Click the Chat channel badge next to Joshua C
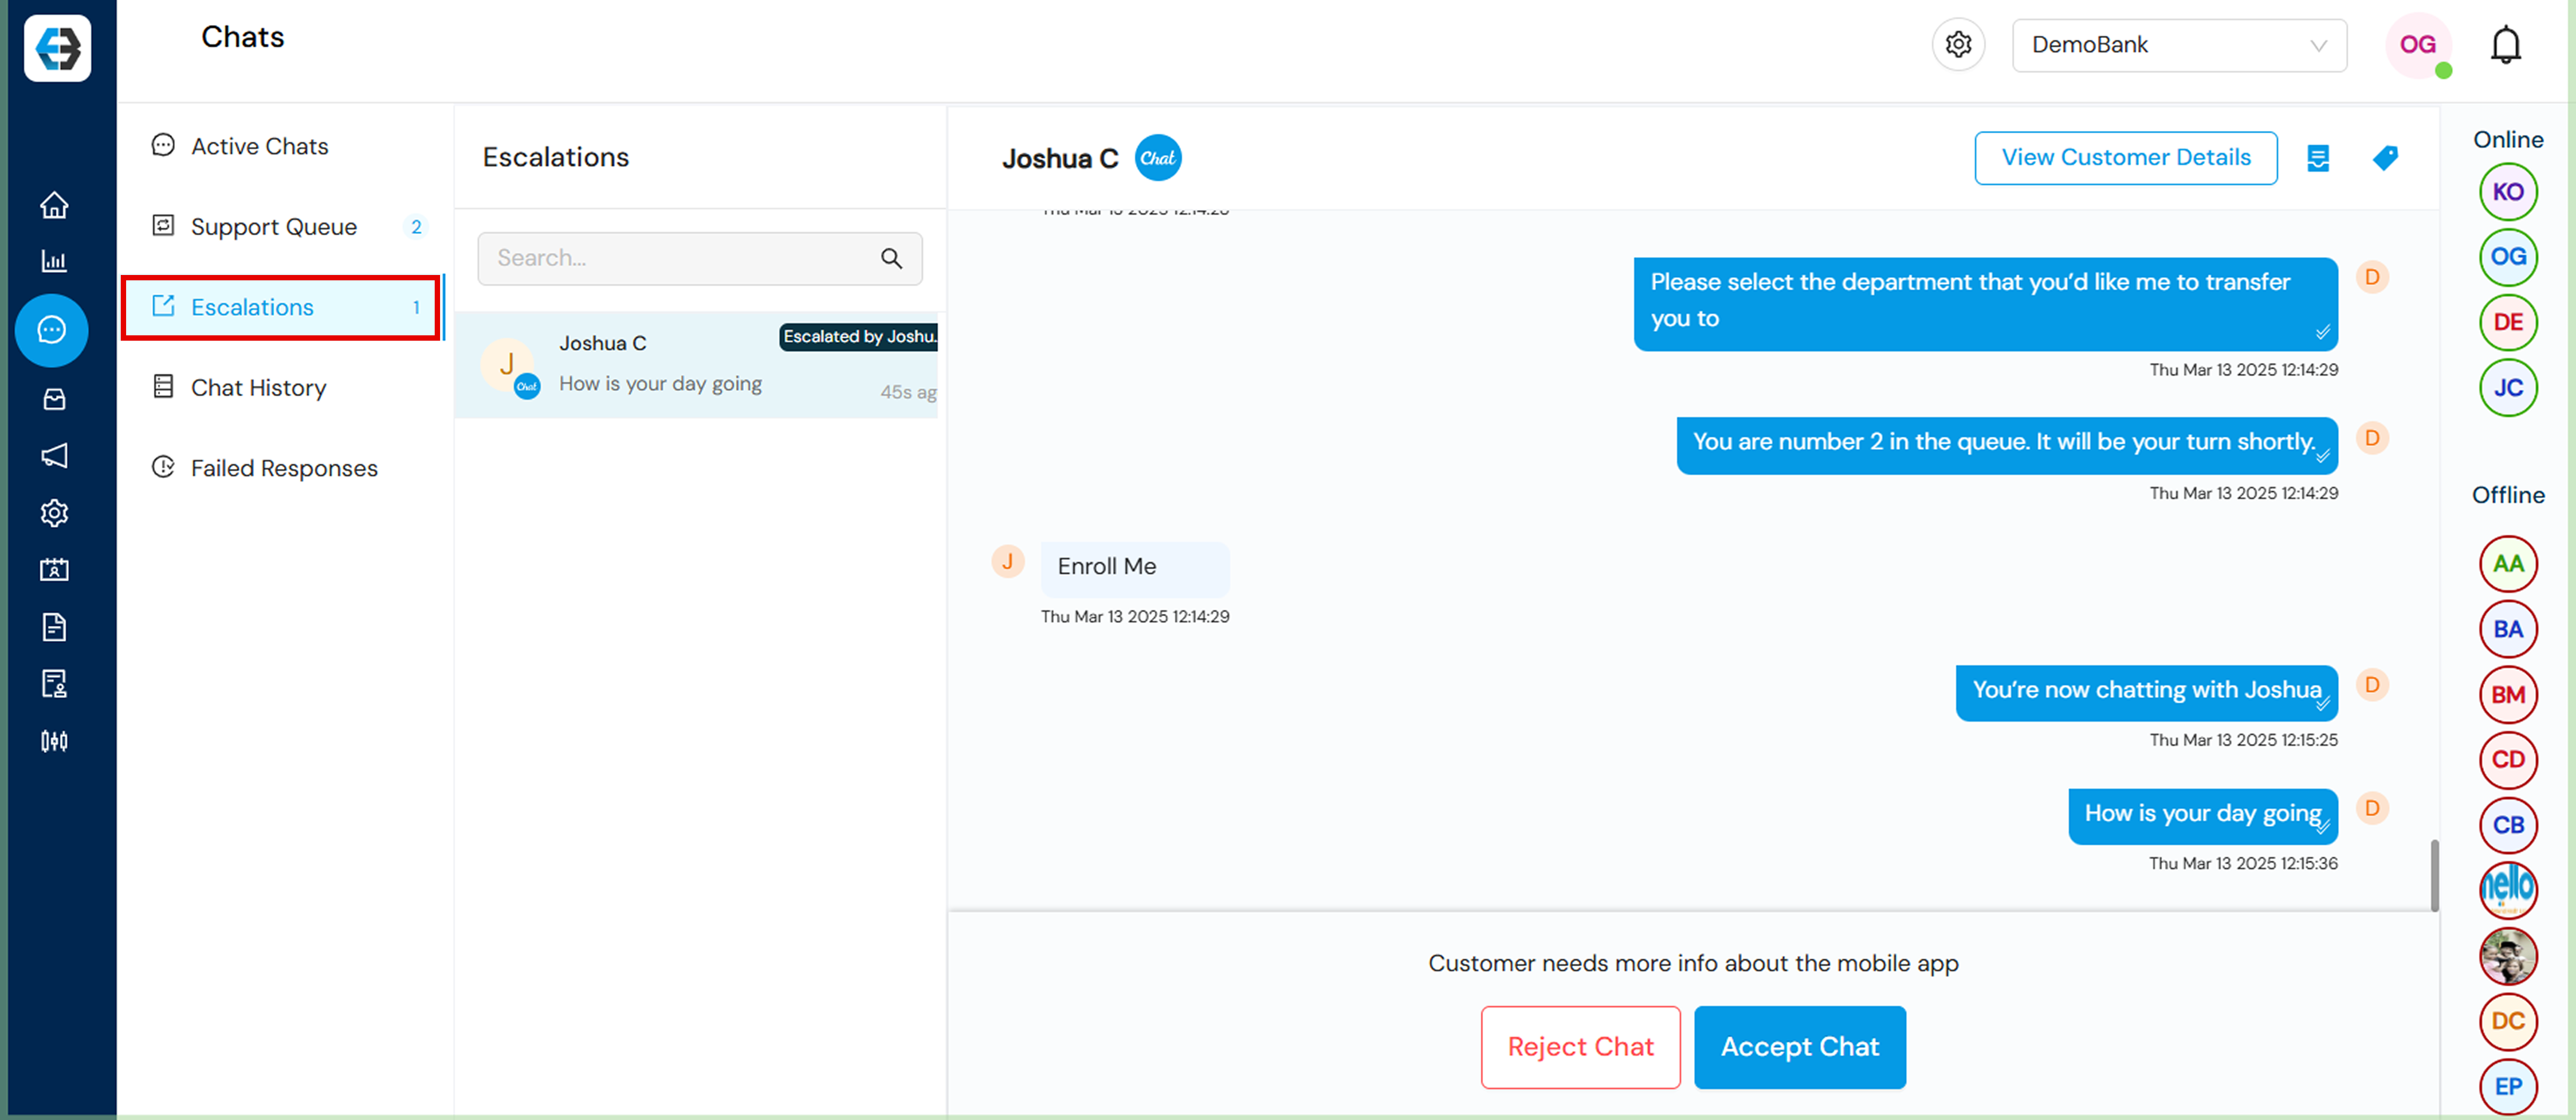Viewport: 2576px width, 1120px height. (x=1158, y=158)
